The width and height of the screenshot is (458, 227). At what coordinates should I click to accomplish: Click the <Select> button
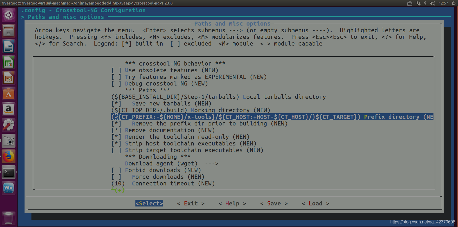(149, 203)
